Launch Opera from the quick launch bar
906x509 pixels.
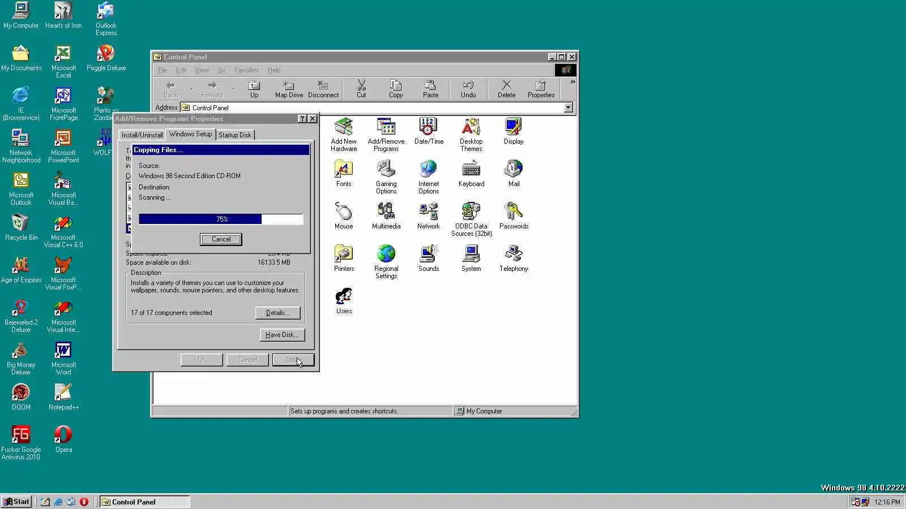(84, 502)
